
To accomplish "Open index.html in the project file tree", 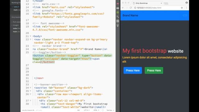I will [16, 28].
